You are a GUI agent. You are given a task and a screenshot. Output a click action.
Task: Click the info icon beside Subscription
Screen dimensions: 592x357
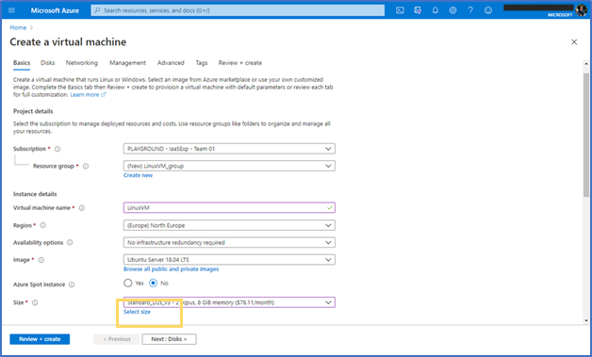click(x=58, y=149)
